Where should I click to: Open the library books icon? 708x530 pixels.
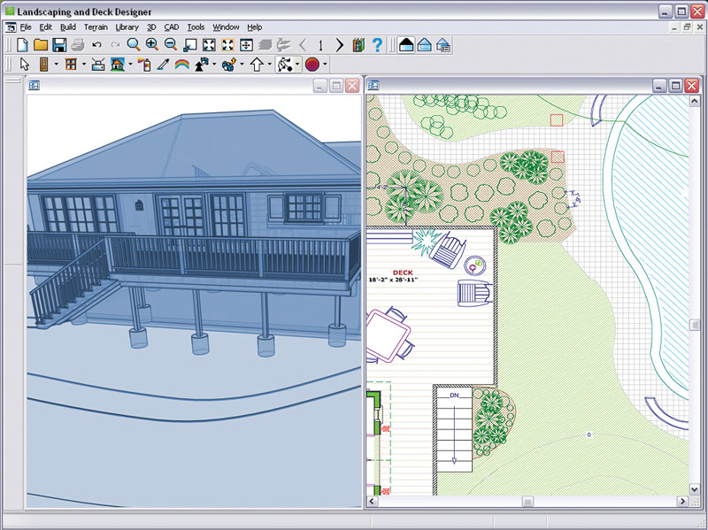pos(358,45)
